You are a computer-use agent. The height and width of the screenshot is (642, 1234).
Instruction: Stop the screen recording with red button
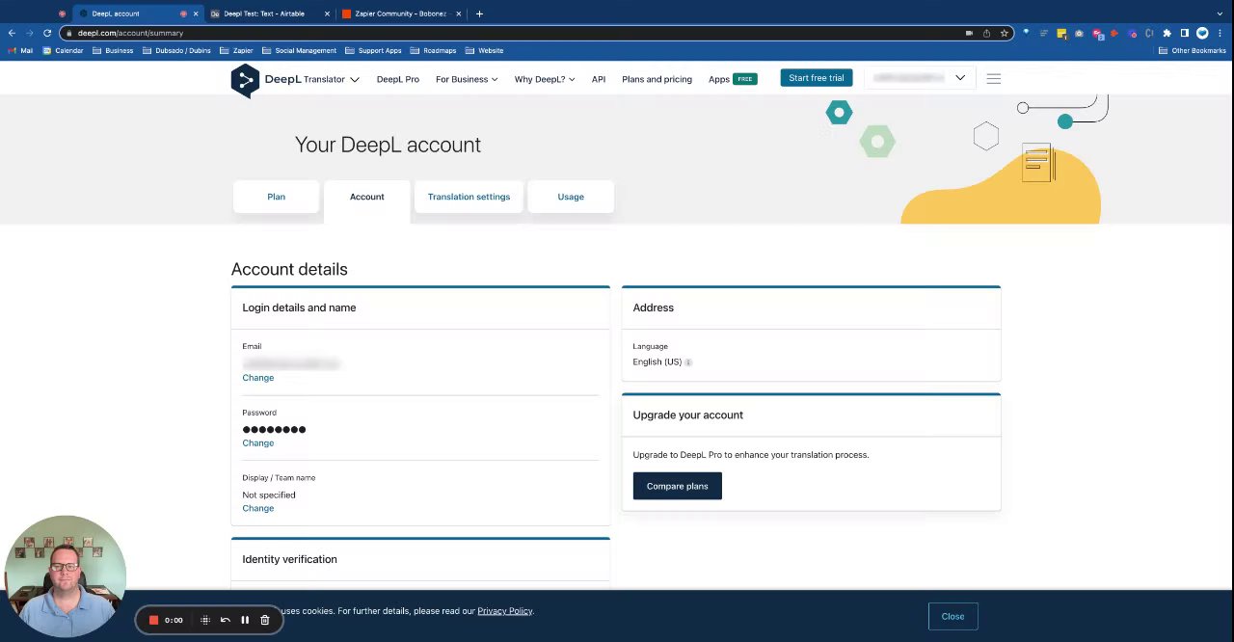153,620
